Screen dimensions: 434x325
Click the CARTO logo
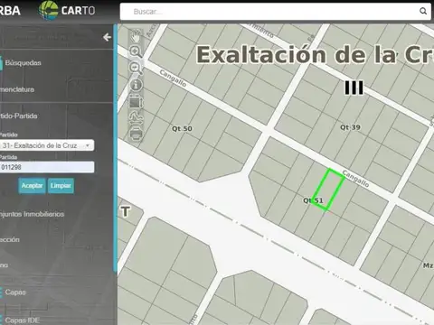[67, 11]
